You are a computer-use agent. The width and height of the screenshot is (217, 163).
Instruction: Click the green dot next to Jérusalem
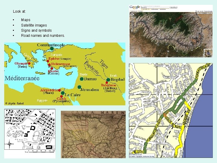pyautogui.click(x=79, y=87)
